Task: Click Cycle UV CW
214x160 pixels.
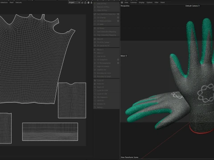Action: [107, 94]
